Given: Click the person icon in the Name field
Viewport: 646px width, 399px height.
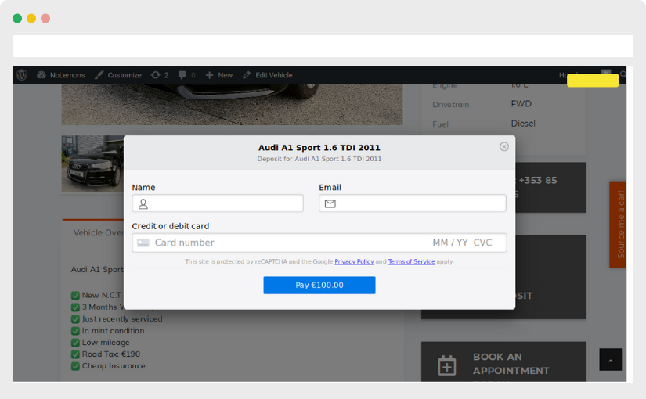Looking at the screenshot, I should tap(143, 204).
